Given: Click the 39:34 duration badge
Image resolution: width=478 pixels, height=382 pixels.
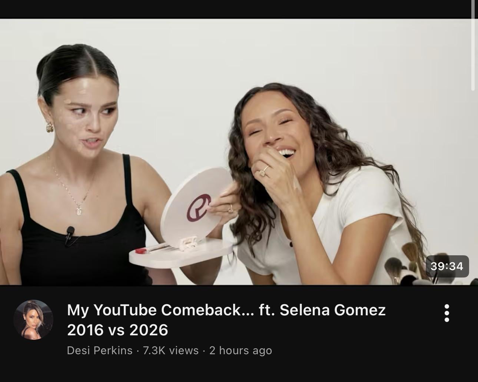Looking at the screenshot, I should coord(447,266).
